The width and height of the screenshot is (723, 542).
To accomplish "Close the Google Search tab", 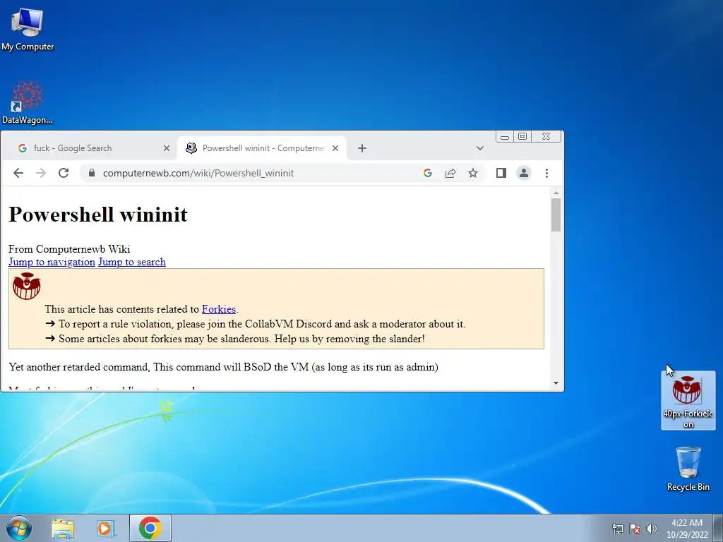I will point(167,148).
